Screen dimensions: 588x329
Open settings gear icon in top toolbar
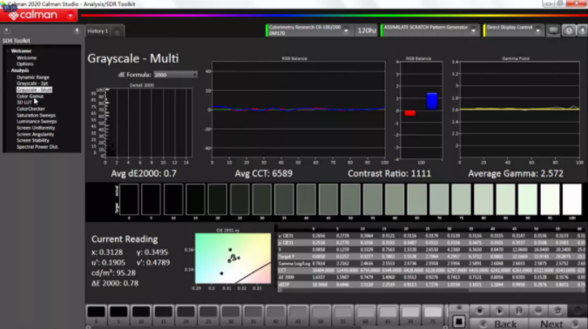click(x=569, y=30)
